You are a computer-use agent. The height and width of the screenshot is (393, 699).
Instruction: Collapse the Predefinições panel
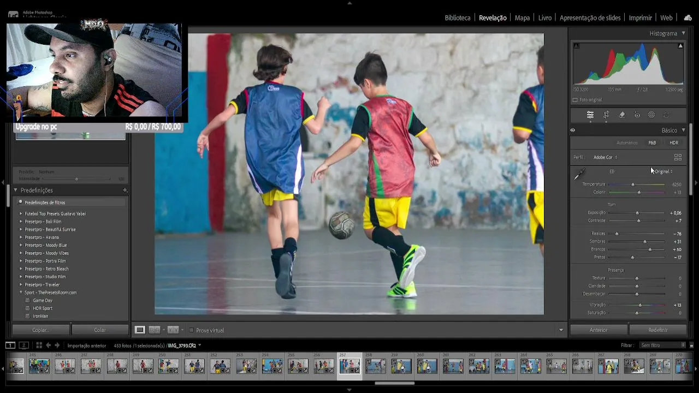coord(15,190)
